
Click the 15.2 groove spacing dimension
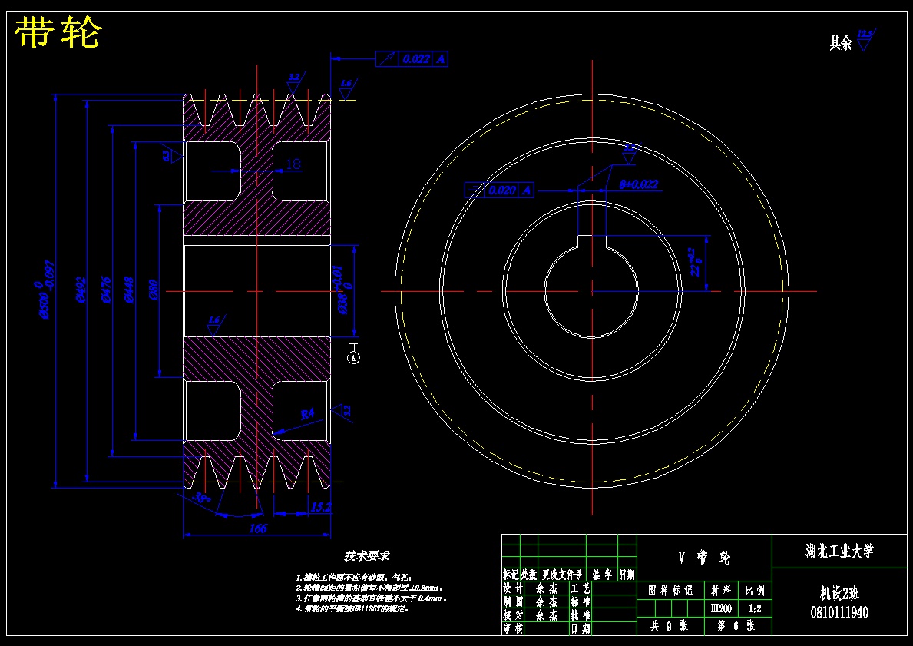click(x=320, y=508)
